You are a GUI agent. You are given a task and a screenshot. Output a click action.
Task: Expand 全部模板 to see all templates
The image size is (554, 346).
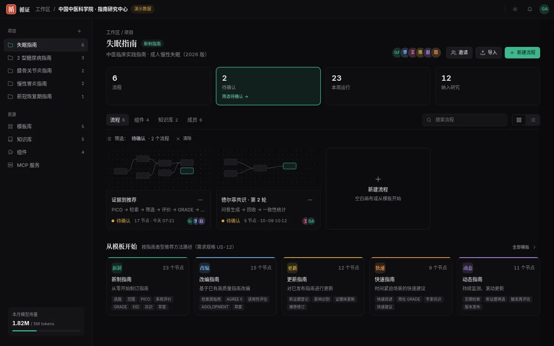524,247
